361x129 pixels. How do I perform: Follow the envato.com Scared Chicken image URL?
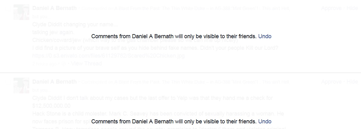(108, 56)
